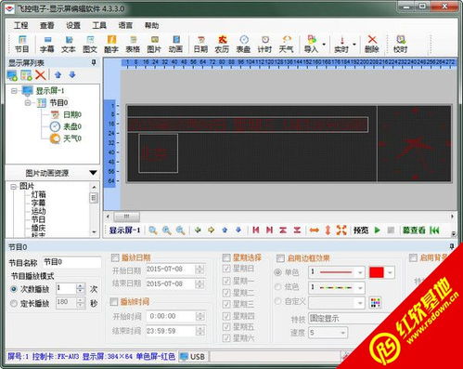The width and height of the screenshot is (463, 369).
Task: Toggle the 启用边框效果 checkbox
Action: pyautogui.click(x=280, y=258)
